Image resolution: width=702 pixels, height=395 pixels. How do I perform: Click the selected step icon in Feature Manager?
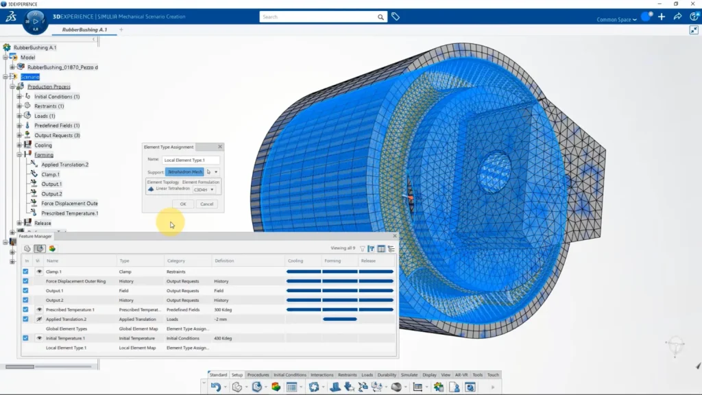(40, 248)
